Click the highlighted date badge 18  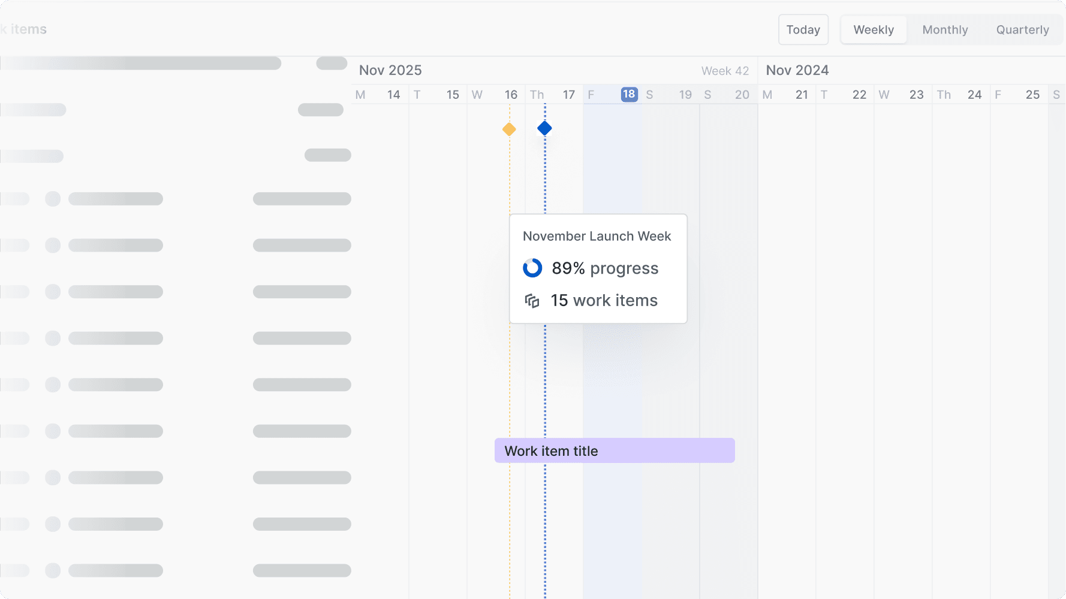tap(629, 94)
